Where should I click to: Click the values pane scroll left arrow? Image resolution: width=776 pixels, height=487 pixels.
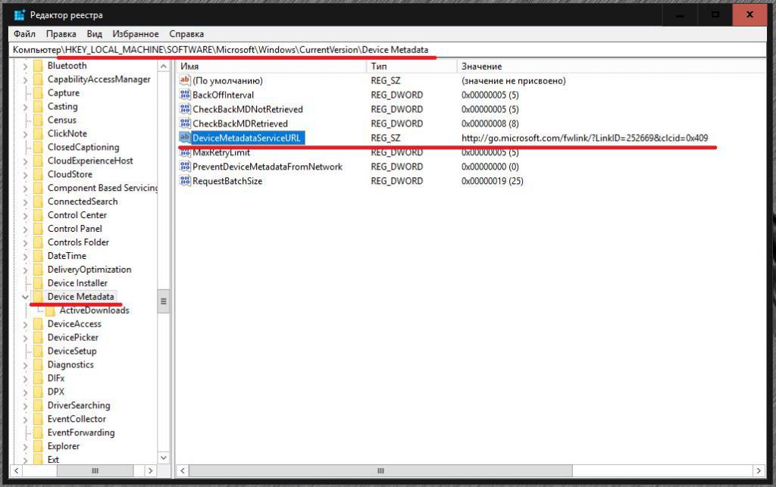[183, 470]
